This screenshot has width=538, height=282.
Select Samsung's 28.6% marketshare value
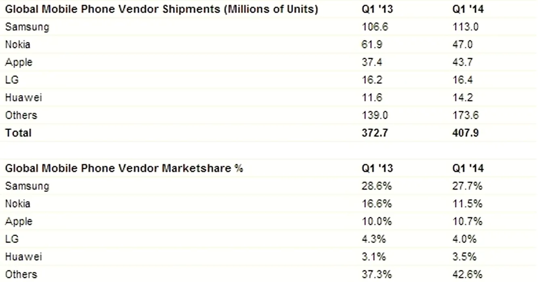376,186
